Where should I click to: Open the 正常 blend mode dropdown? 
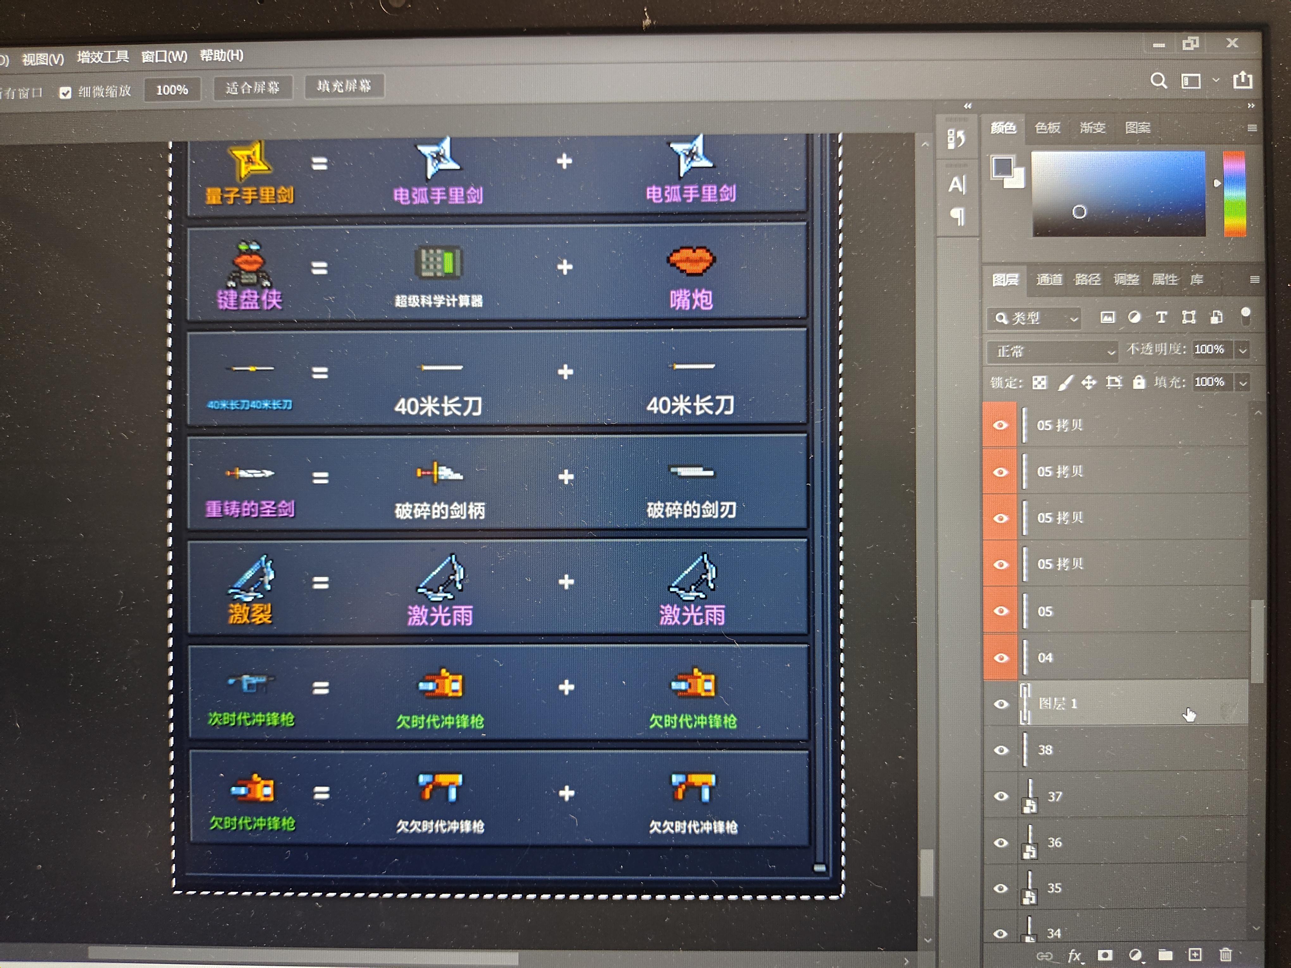click(1052, 351)
